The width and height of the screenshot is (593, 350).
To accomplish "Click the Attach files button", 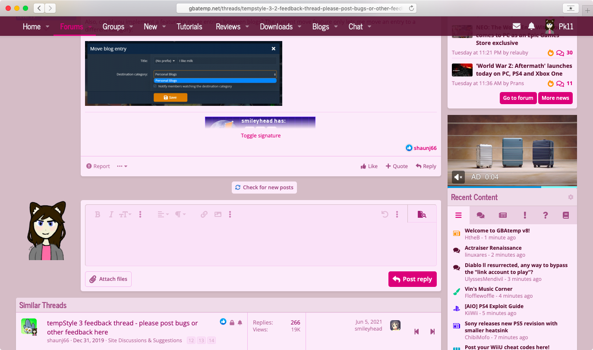I will (x=108, y=279).
